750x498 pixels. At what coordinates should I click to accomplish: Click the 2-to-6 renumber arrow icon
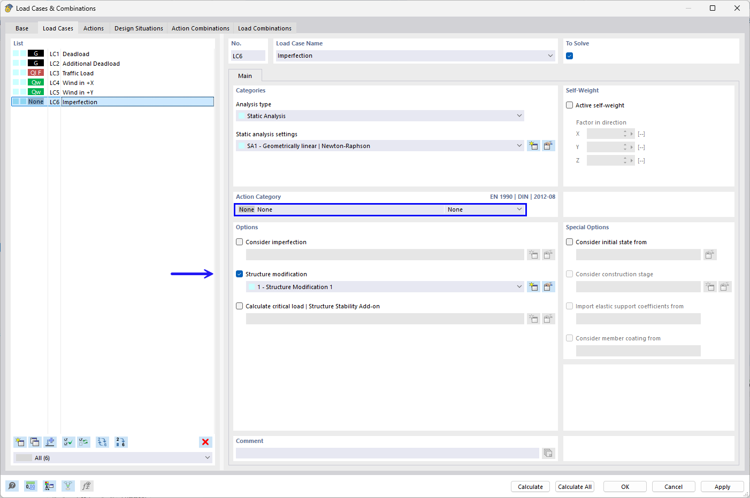[x=121, y=442]
